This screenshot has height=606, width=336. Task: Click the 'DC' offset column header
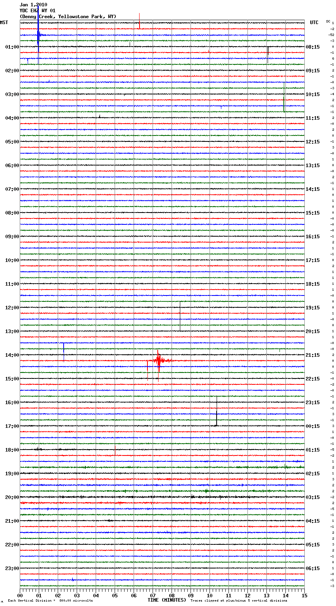click(328, 21)
